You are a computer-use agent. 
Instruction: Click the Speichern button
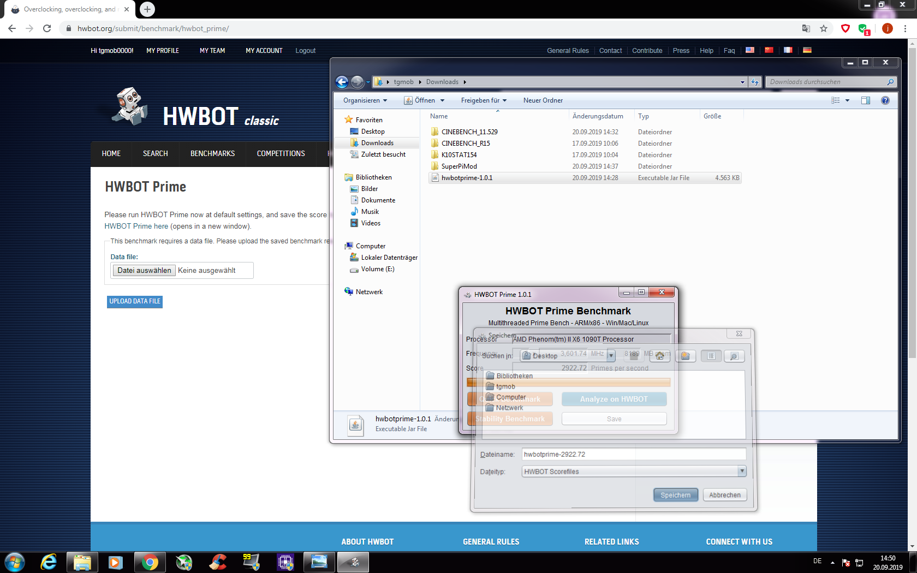coord(676,495)
